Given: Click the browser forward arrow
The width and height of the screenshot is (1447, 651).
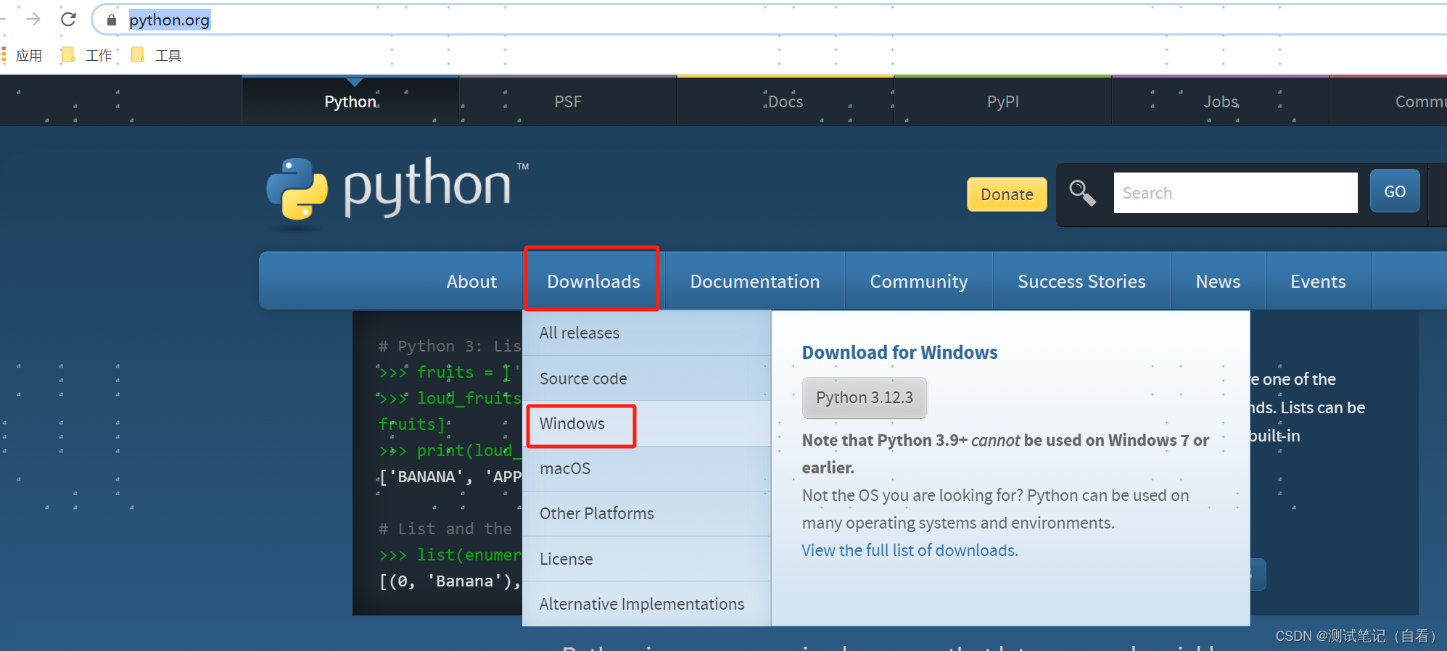Looking at the screenshot, I should click(33, 19).
